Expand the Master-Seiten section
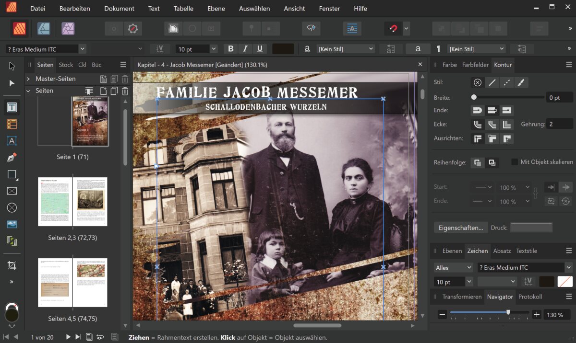 (x=28, y=79)
